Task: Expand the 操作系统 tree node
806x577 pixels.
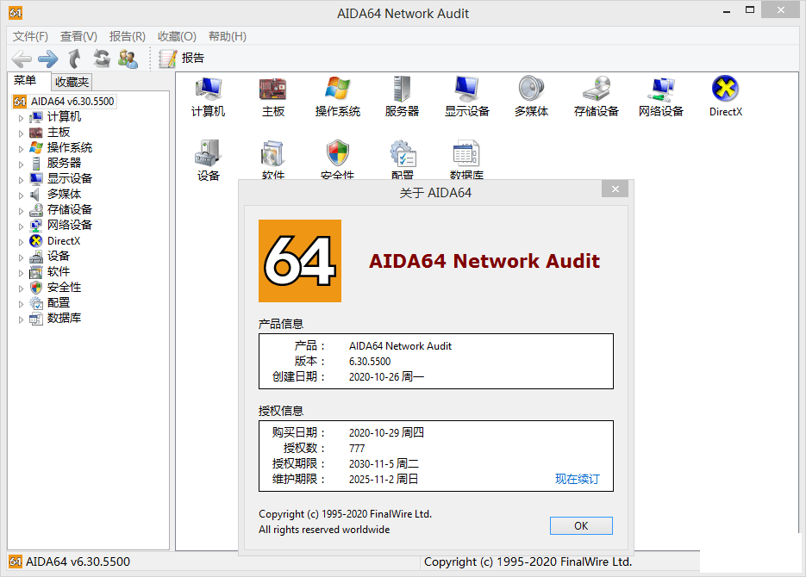Action: click(21, 148)
